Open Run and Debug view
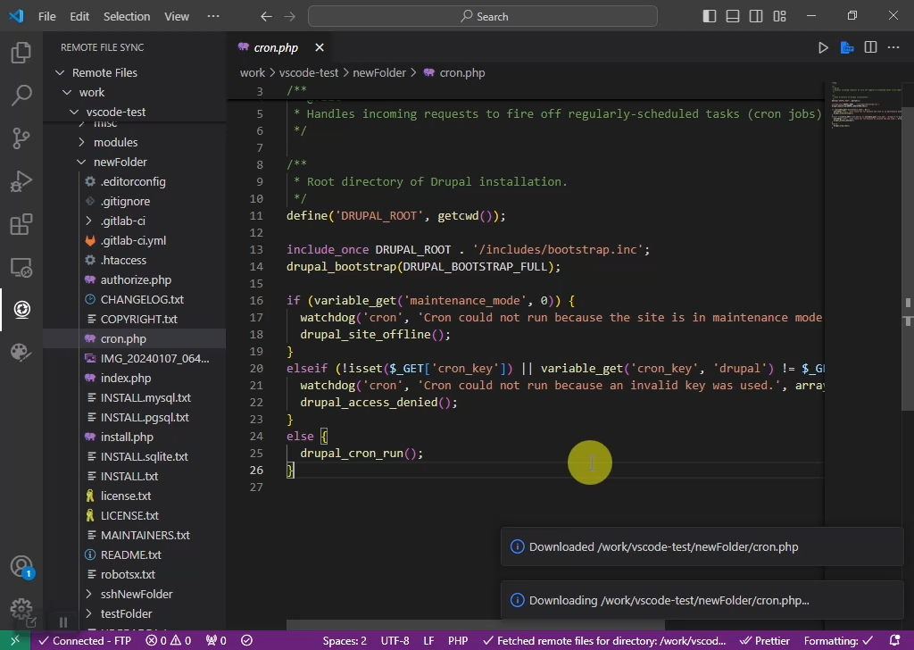Image resolution: width=914 pixels, height=650 pixels. tap(21, 181)
